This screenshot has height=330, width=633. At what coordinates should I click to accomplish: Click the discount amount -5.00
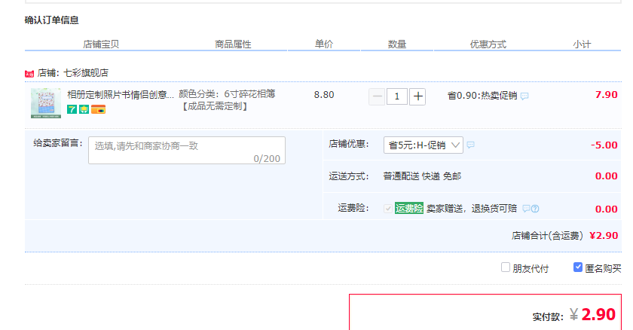tap(604, 145)
